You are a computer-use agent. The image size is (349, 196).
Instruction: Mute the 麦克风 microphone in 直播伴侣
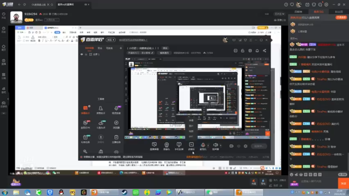[x=203, y=146]
